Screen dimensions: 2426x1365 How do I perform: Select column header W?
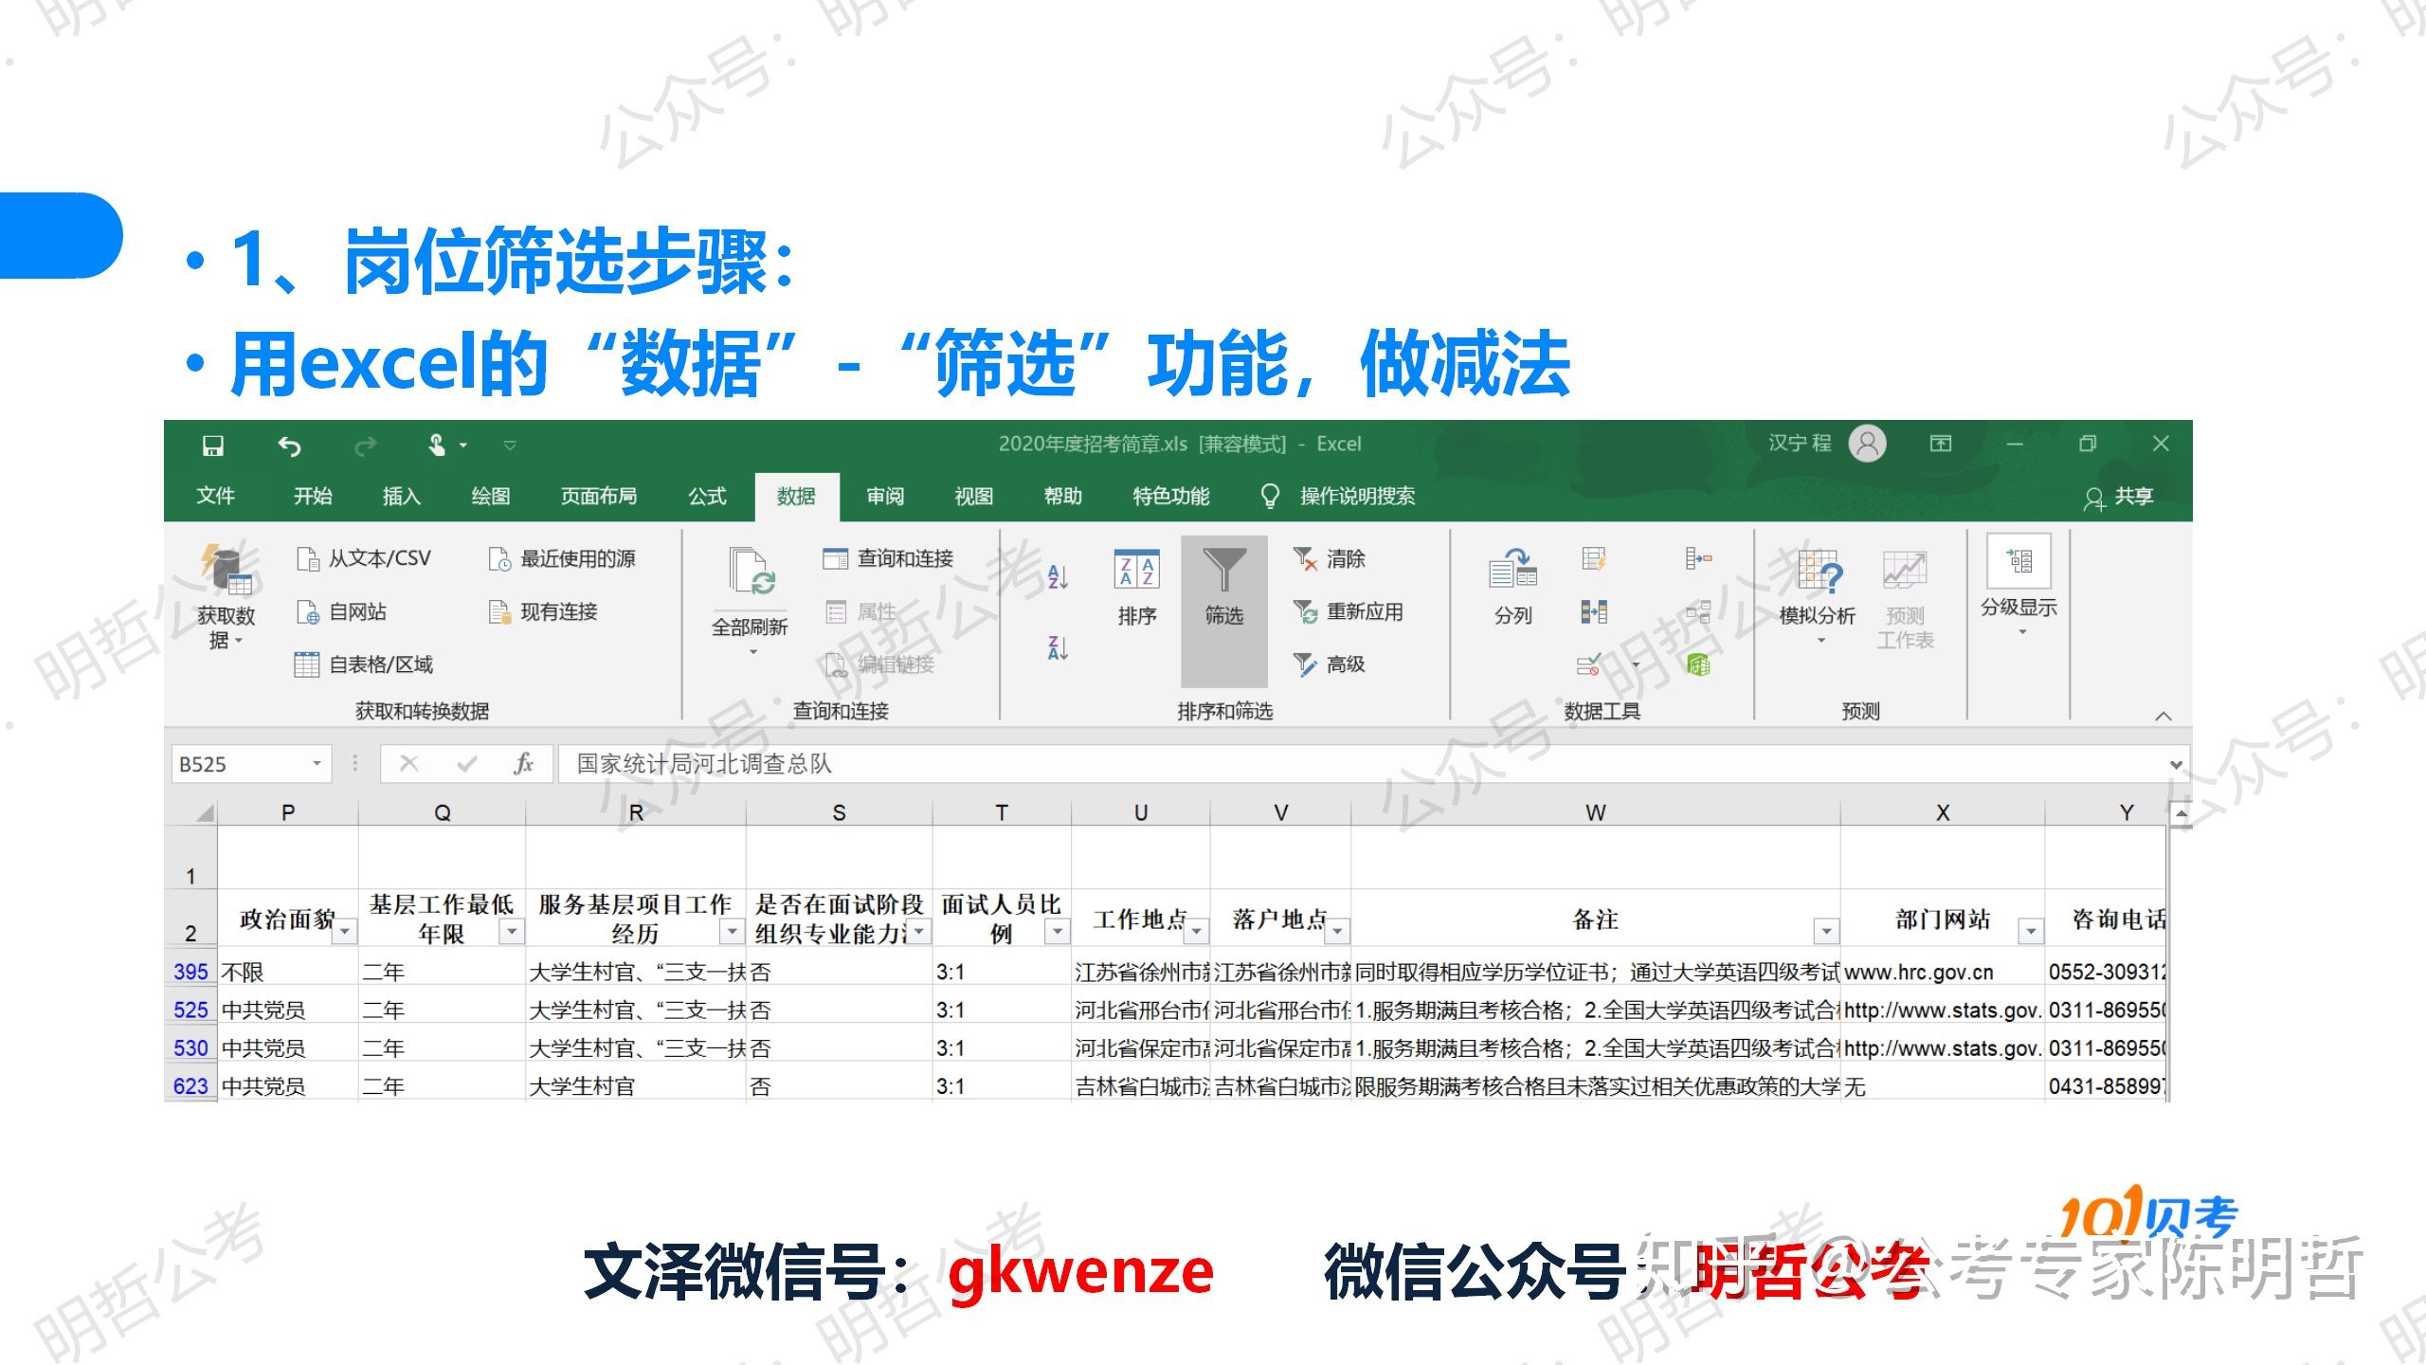click(1596, 812)
